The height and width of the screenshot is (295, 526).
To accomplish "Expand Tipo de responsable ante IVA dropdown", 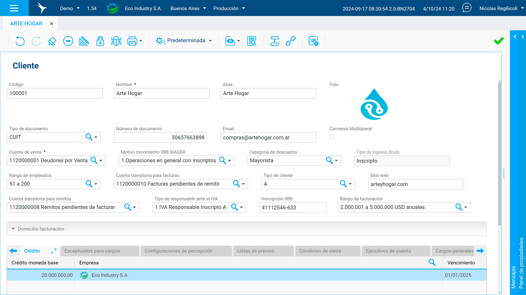I will [x=241, y=207].
